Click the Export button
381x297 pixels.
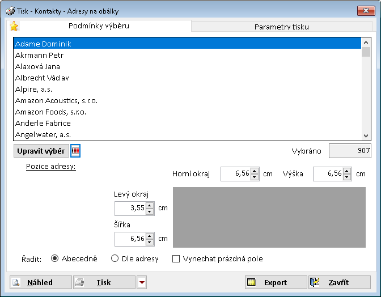click(x=275, y=282)
